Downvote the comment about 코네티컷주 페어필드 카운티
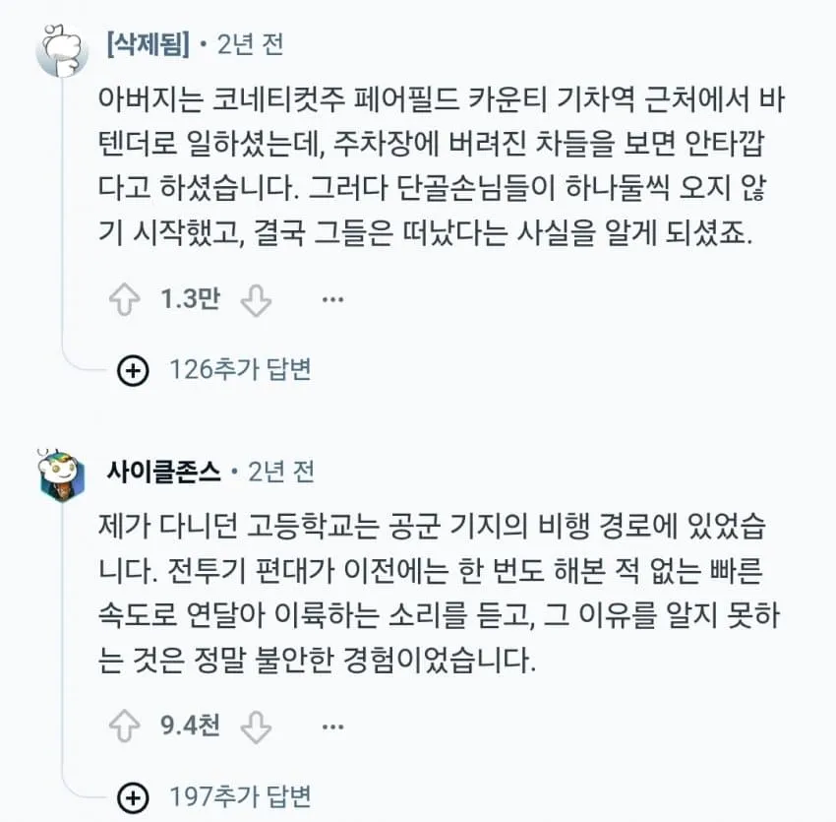Viewport: 836px width, 822px height. point(256,300)
